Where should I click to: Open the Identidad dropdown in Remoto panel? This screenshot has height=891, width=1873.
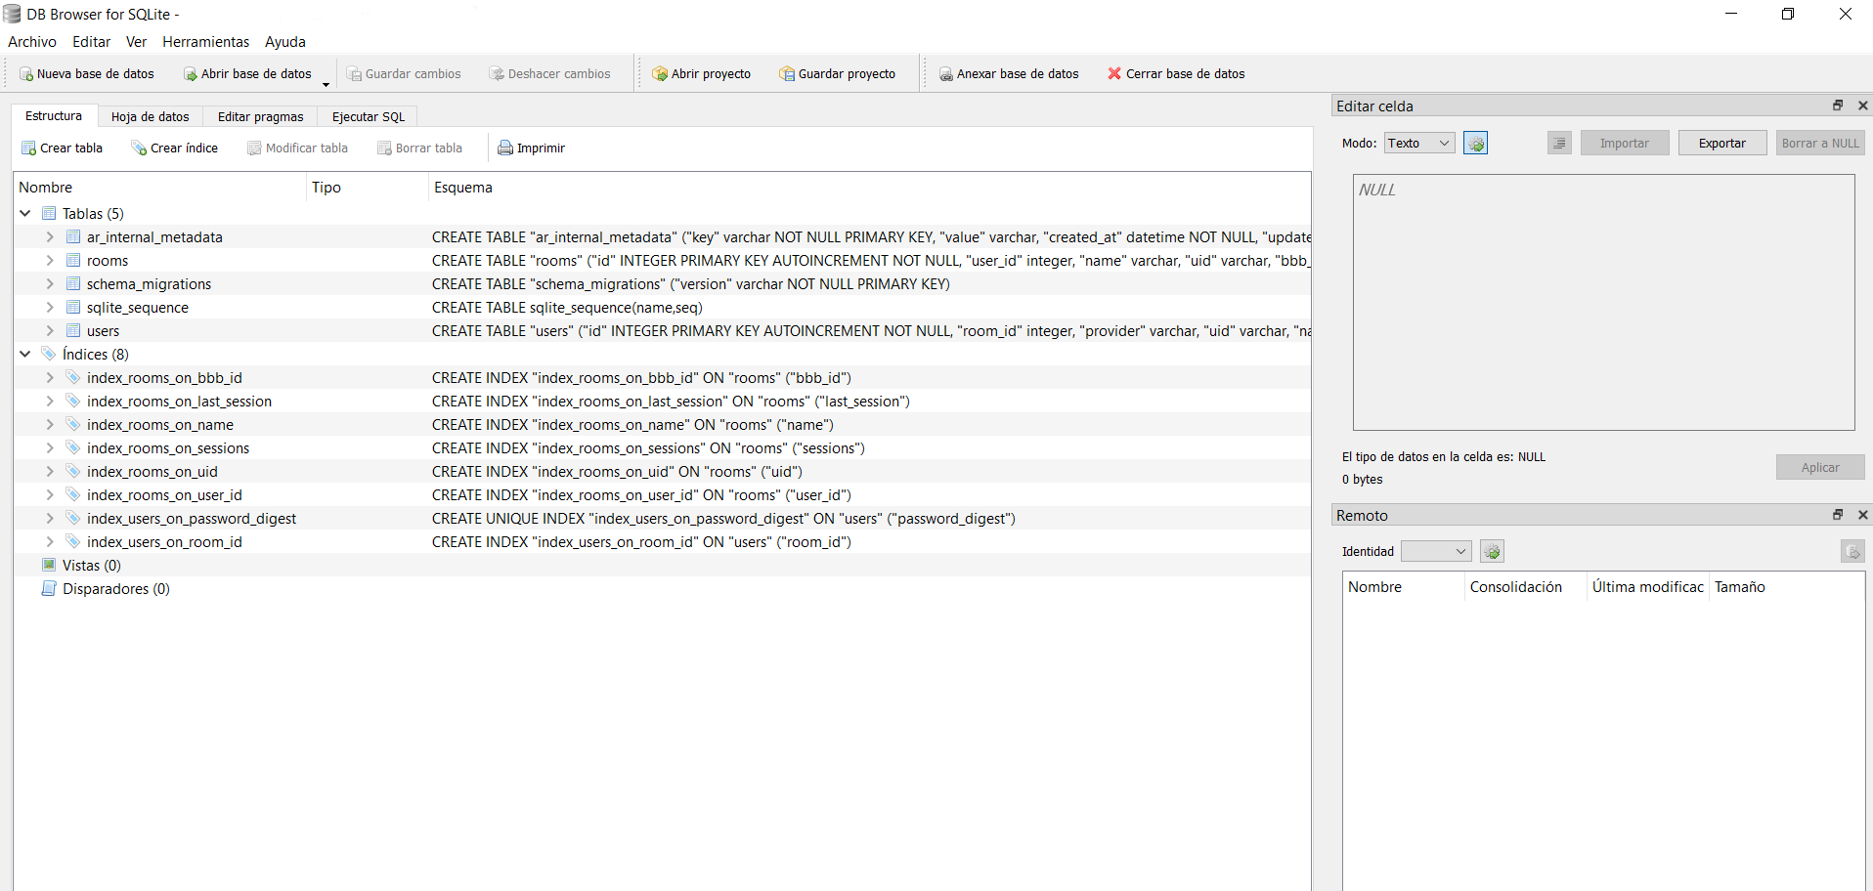point(1435,552)
